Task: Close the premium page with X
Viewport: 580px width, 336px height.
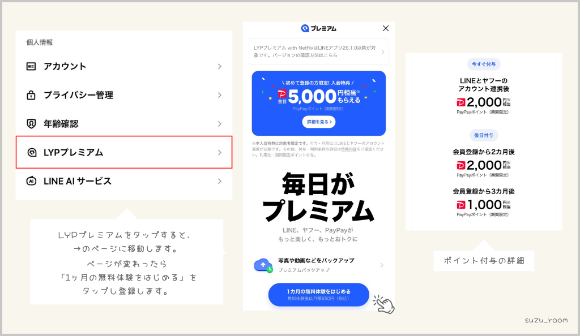Action: point(385,28)
